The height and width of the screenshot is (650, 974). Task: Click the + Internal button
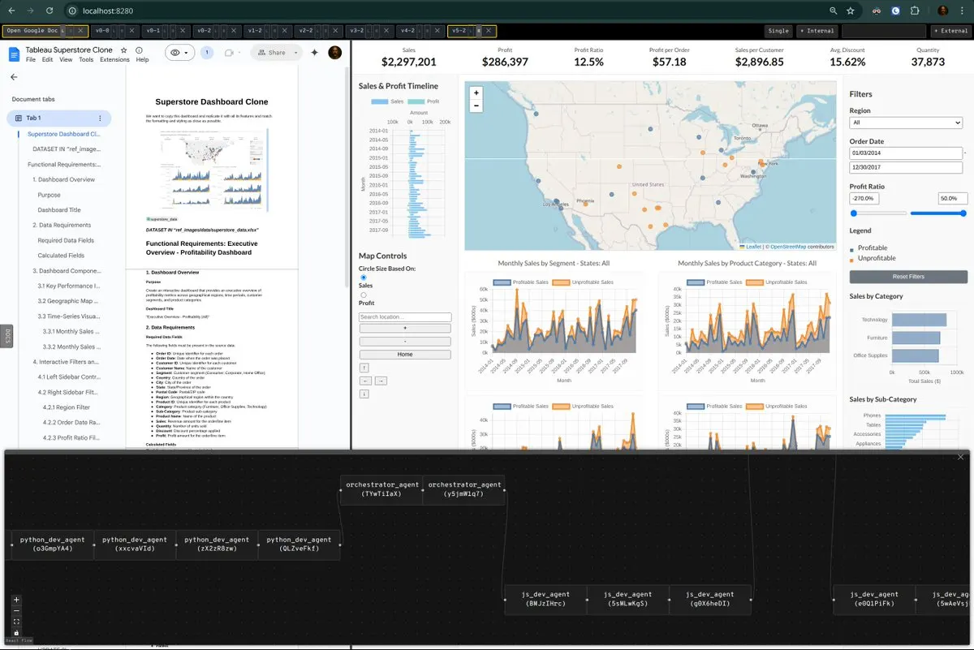[x=817, y=31]
